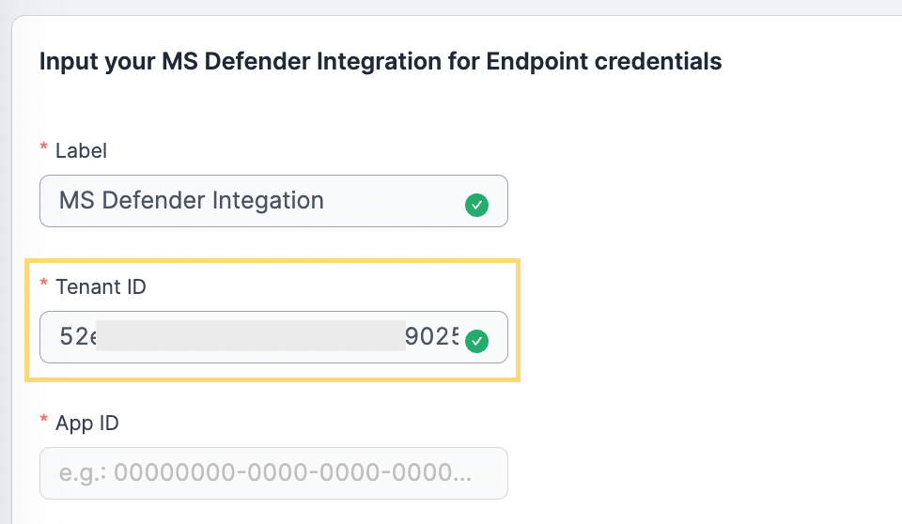Click into the empty App ID field
The height and width of the screenshot is (524, 902).
click(x=273, y=473)
